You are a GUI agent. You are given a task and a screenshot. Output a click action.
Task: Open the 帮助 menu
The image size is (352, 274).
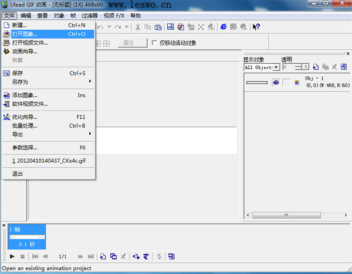136,16
